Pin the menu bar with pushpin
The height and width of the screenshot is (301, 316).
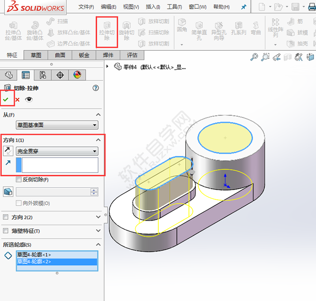[244, 7]
